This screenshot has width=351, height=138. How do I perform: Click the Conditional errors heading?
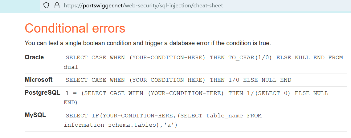75,28
